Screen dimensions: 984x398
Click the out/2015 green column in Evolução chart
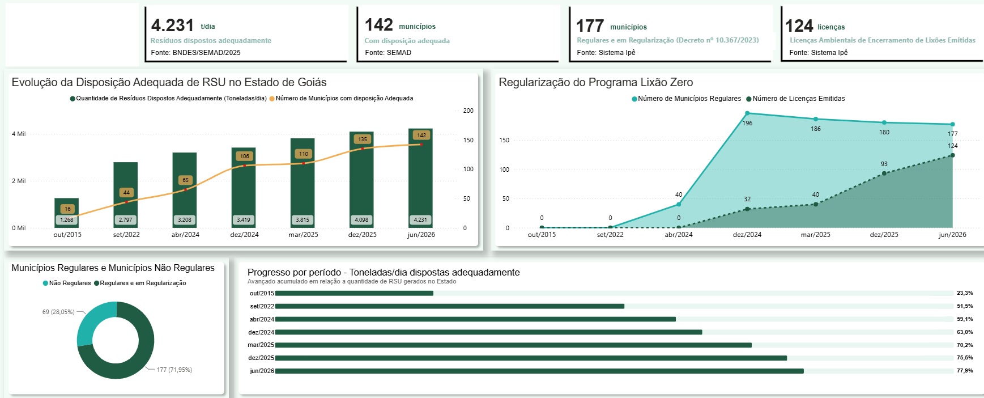pyautogui.click(x=66, y=213)
